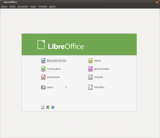Close the LibreOffice window
160x138 pixels.
[x=157, y=2]
